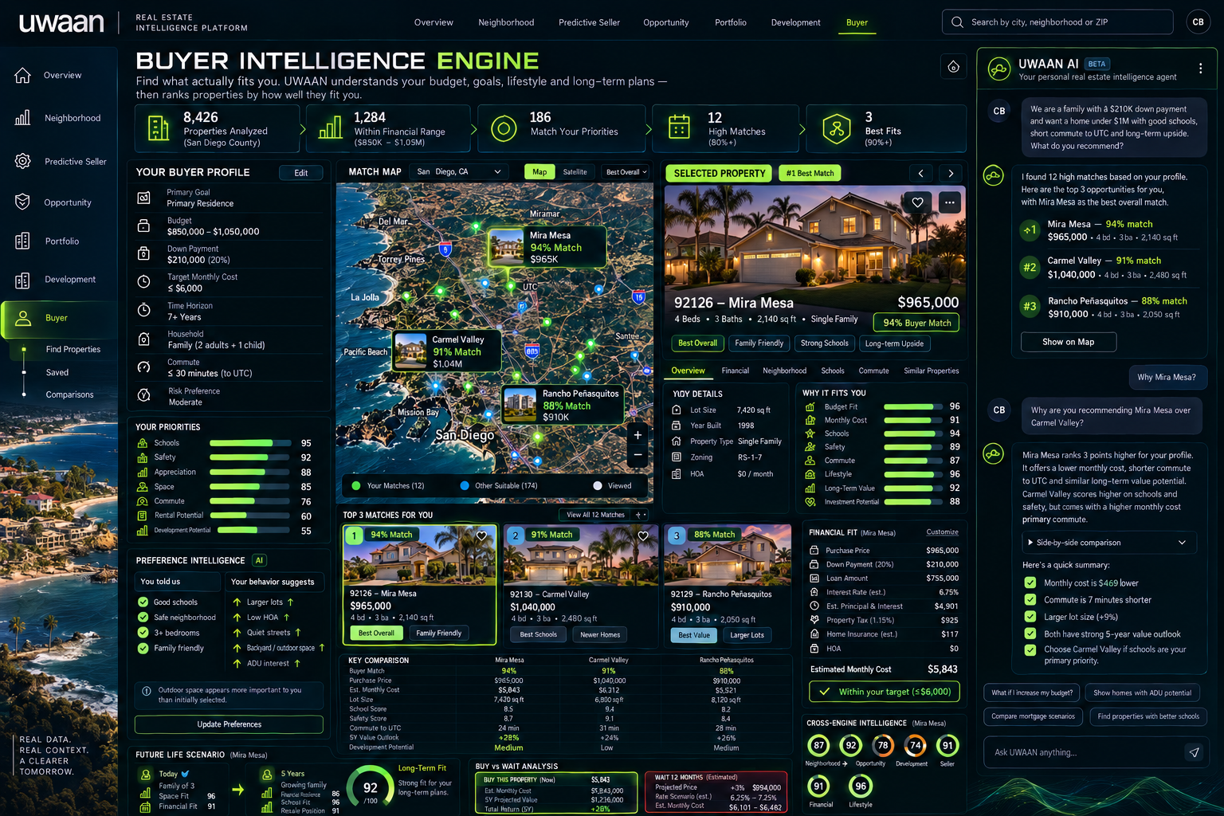
Task: Click the Development sidebar icon
Action: [22, 280]
